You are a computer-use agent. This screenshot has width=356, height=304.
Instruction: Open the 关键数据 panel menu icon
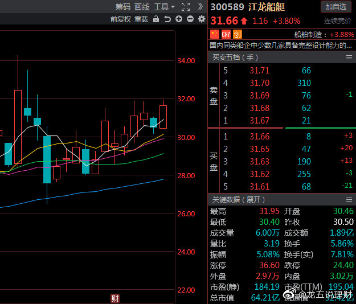tap(349, 200)
